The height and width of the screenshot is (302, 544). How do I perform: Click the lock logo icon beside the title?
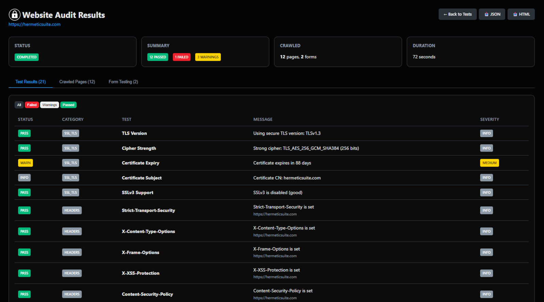(14, 15)
